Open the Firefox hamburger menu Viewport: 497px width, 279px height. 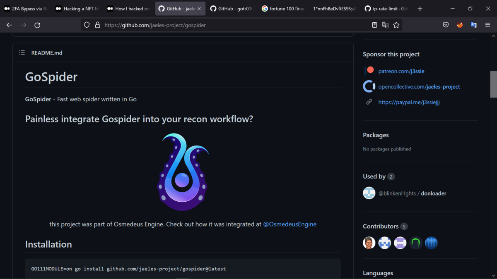tap(488, 25)
